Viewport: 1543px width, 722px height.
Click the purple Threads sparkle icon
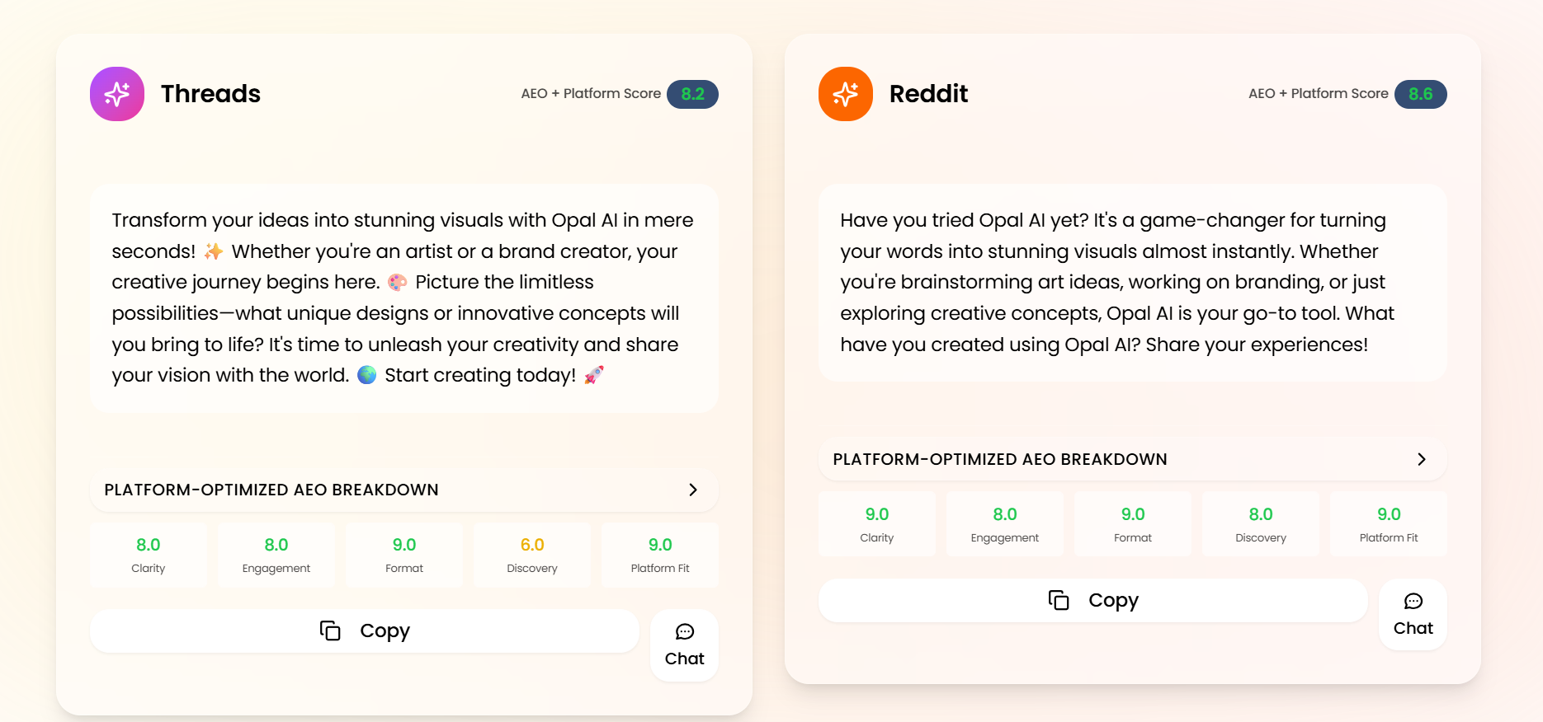tap(117, 94)
